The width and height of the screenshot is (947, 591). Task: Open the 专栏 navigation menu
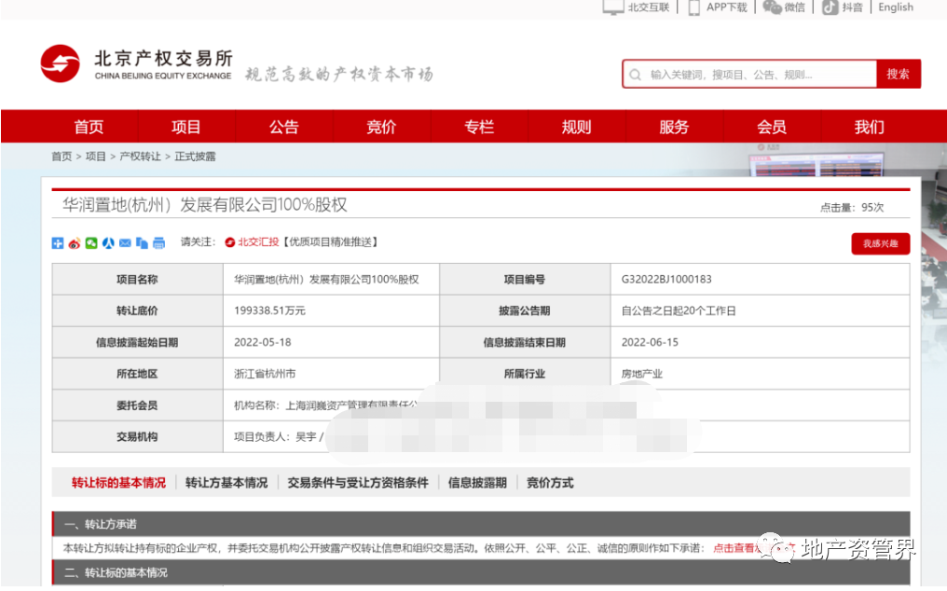(x=479, y=126)
